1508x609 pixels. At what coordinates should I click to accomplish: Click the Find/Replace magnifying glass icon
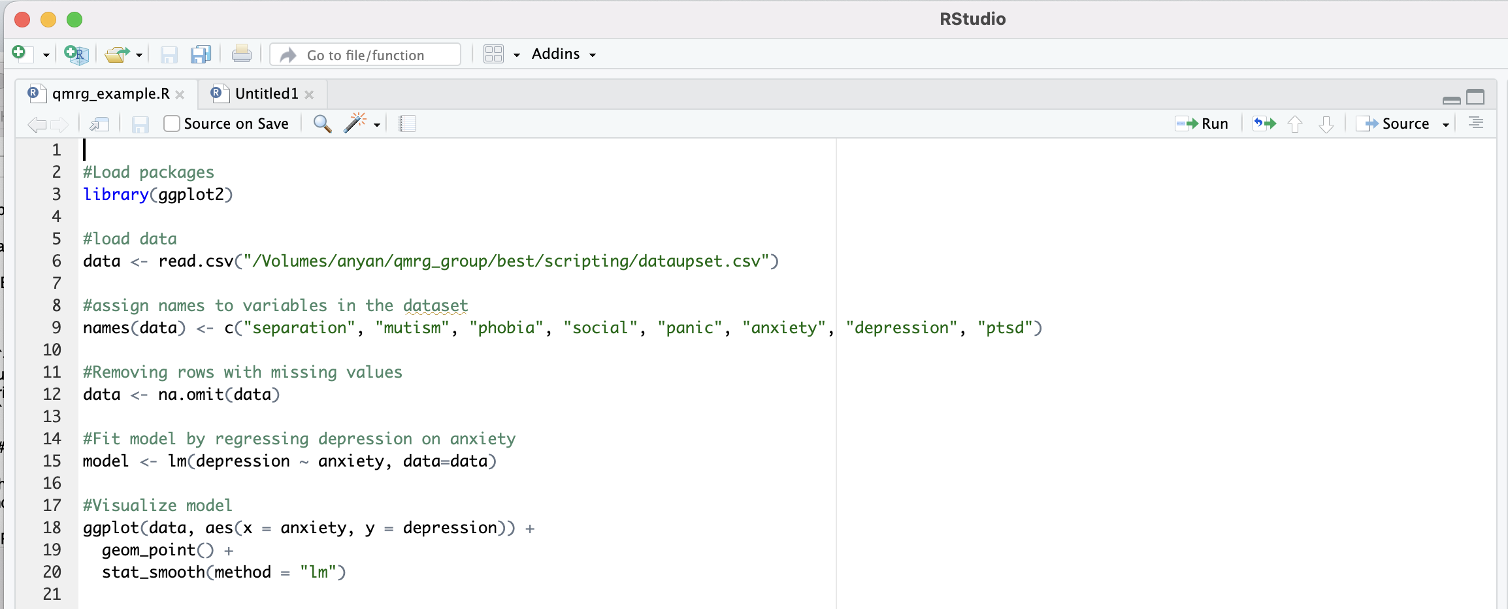click(322, 123)
